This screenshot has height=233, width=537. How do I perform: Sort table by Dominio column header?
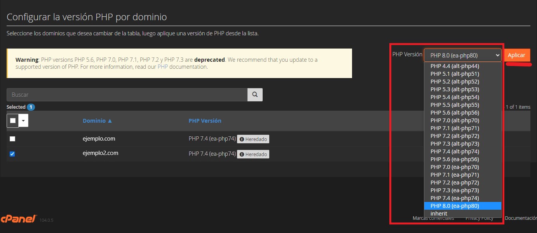coord(97,121)
